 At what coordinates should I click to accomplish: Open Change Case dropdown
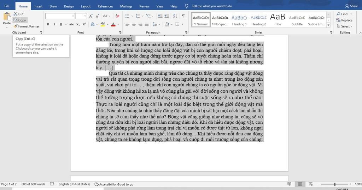(106, 16)
